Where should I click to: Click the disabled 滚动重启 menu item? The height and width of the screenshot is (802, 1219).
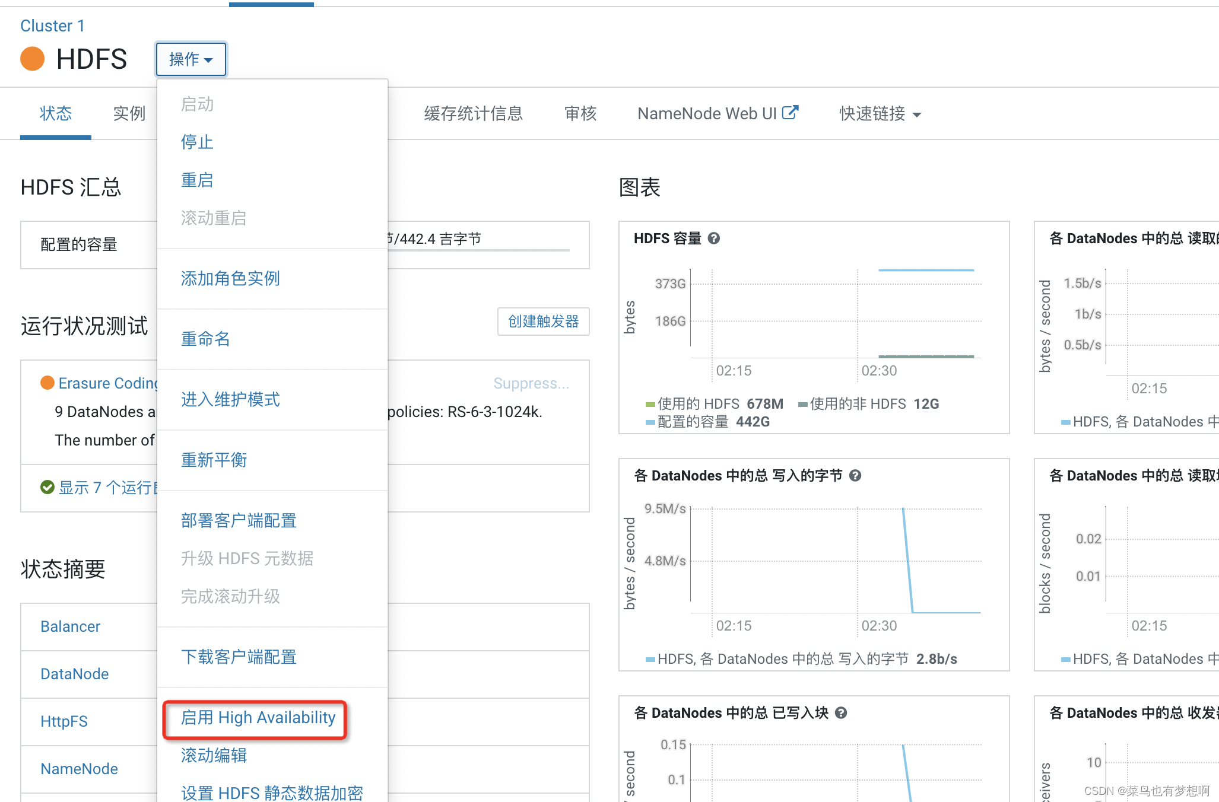214,218
